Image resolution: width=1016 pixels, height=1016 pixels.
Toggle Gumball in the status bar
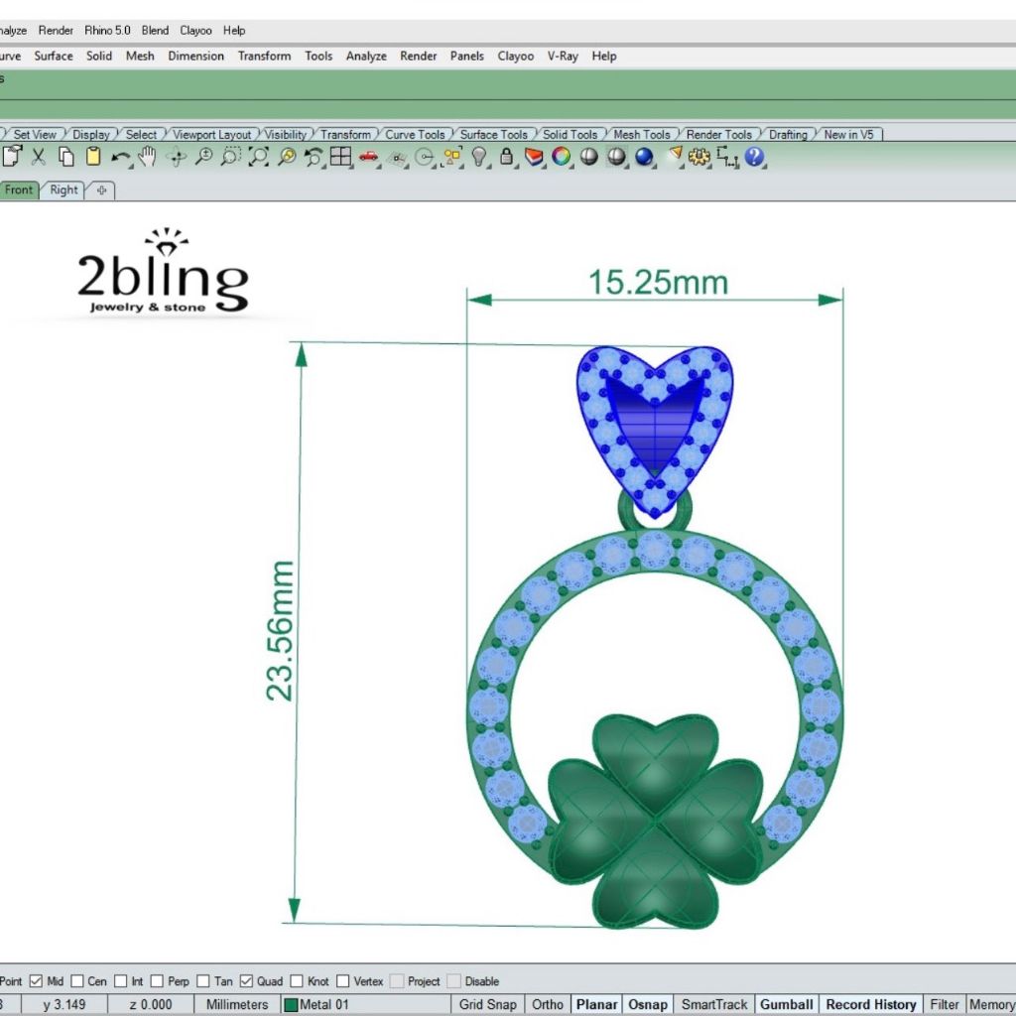787,1004
